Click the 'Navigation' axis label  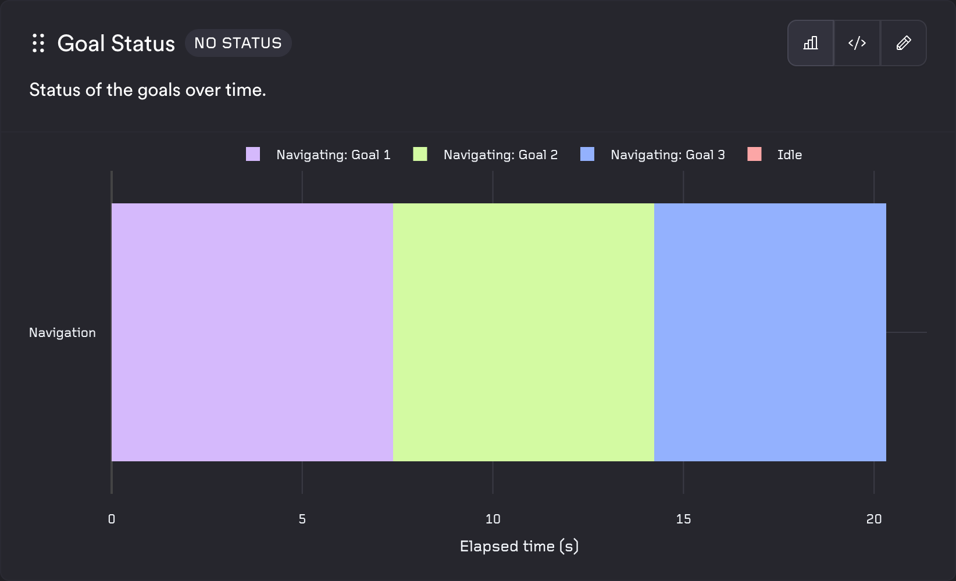(x=62, y=332)
